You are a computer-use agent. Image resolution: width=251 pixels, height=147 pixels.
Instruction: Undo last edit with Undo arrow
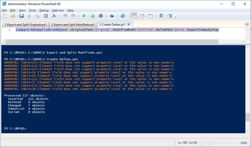click(65, 16)
